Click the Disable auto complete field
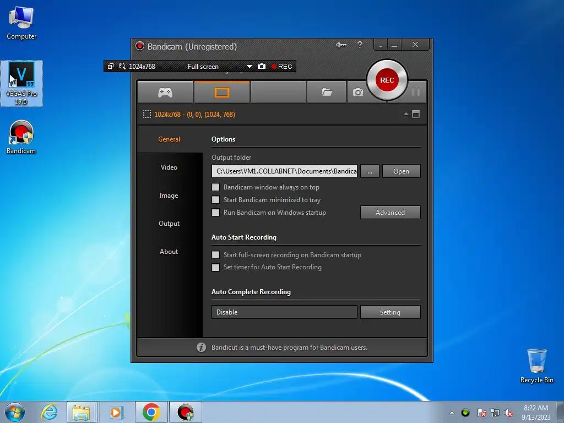 point(284,312)
